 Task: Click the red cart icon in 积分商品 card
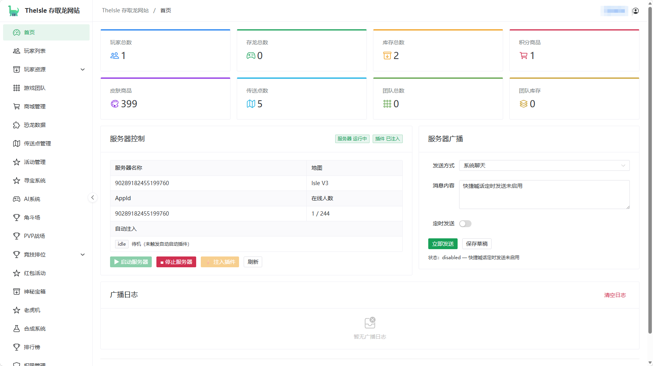coord(524,56)
